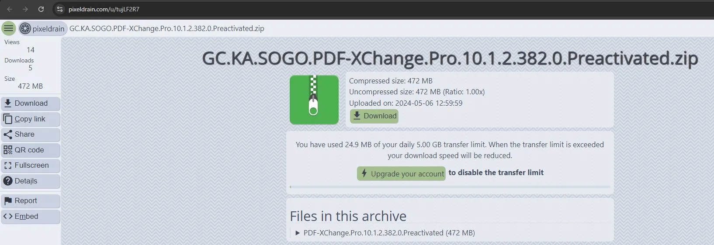Click the green Download button under upload date

(x=374, y=116)
